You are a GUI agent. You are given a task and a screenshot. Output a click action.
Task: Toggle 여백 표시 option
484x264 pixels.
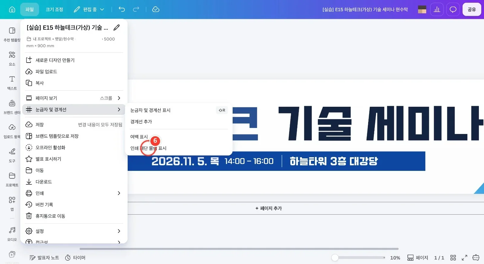[x=179, y=137]
